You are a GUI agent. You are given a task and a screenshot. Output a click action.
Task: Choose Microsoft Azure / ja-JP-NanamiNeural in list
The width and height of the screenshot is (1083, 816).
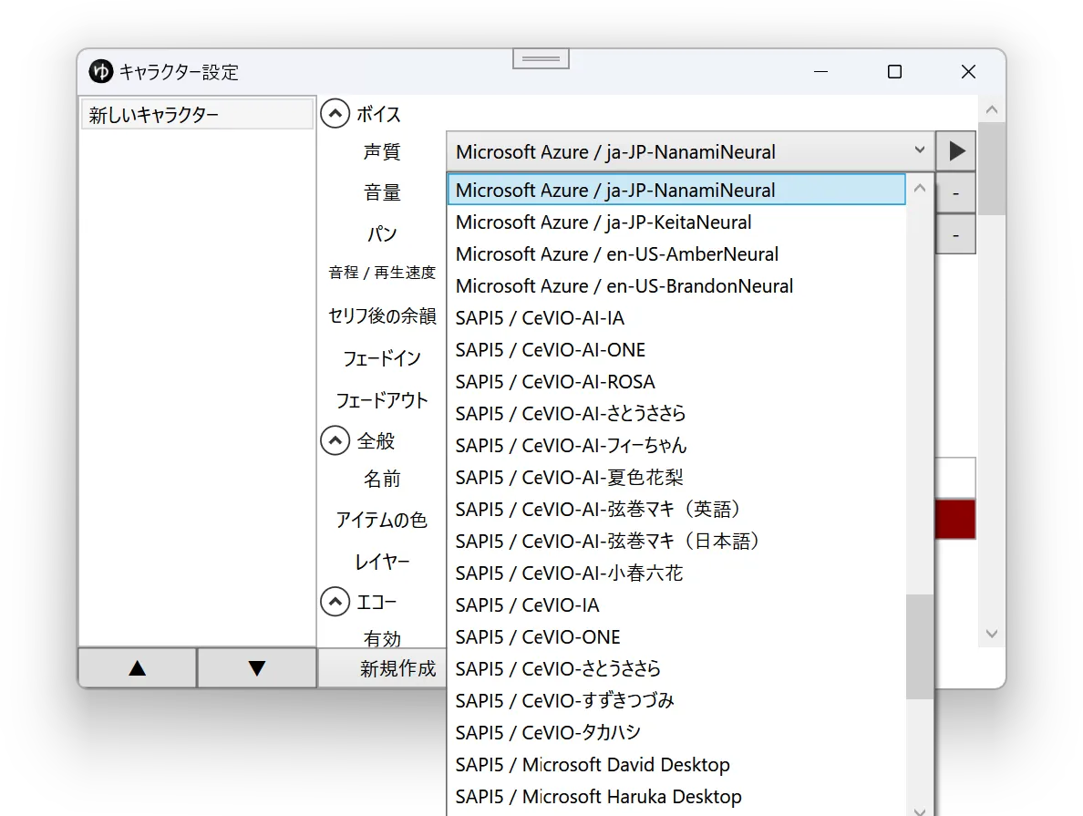click(676, 190)
